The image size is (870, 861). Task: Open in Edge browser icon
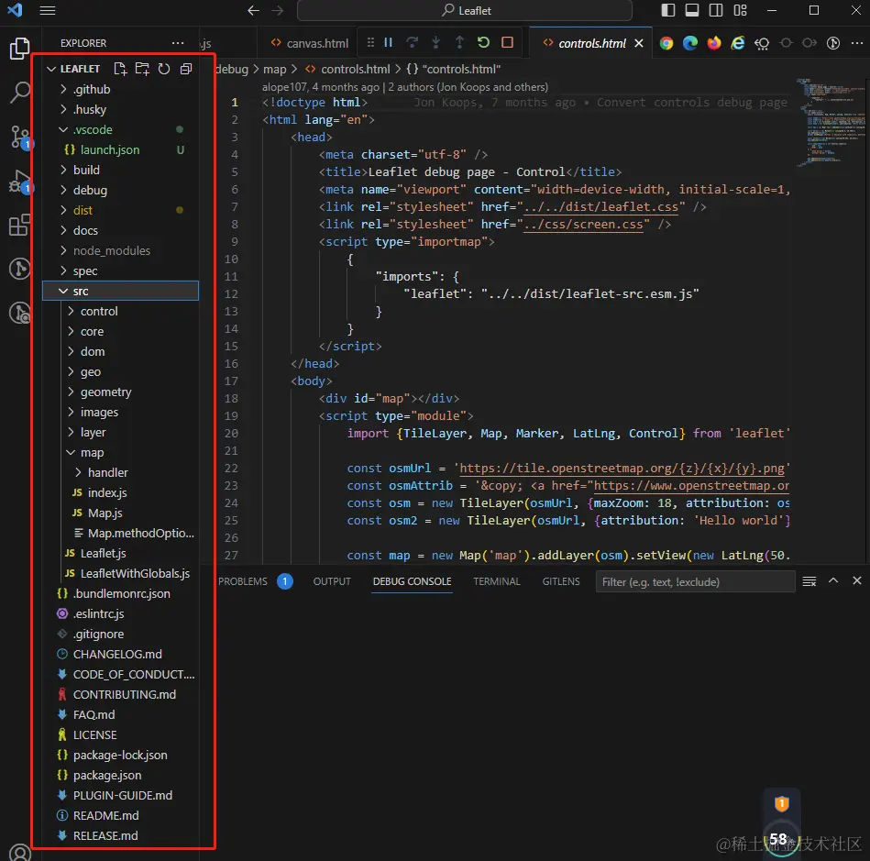(x=689, y=43)
